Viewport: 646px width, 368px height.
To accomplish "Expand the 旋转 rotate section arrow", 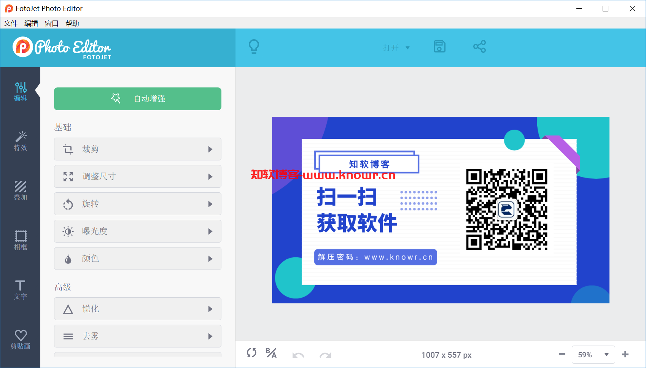I will (210, 204).
